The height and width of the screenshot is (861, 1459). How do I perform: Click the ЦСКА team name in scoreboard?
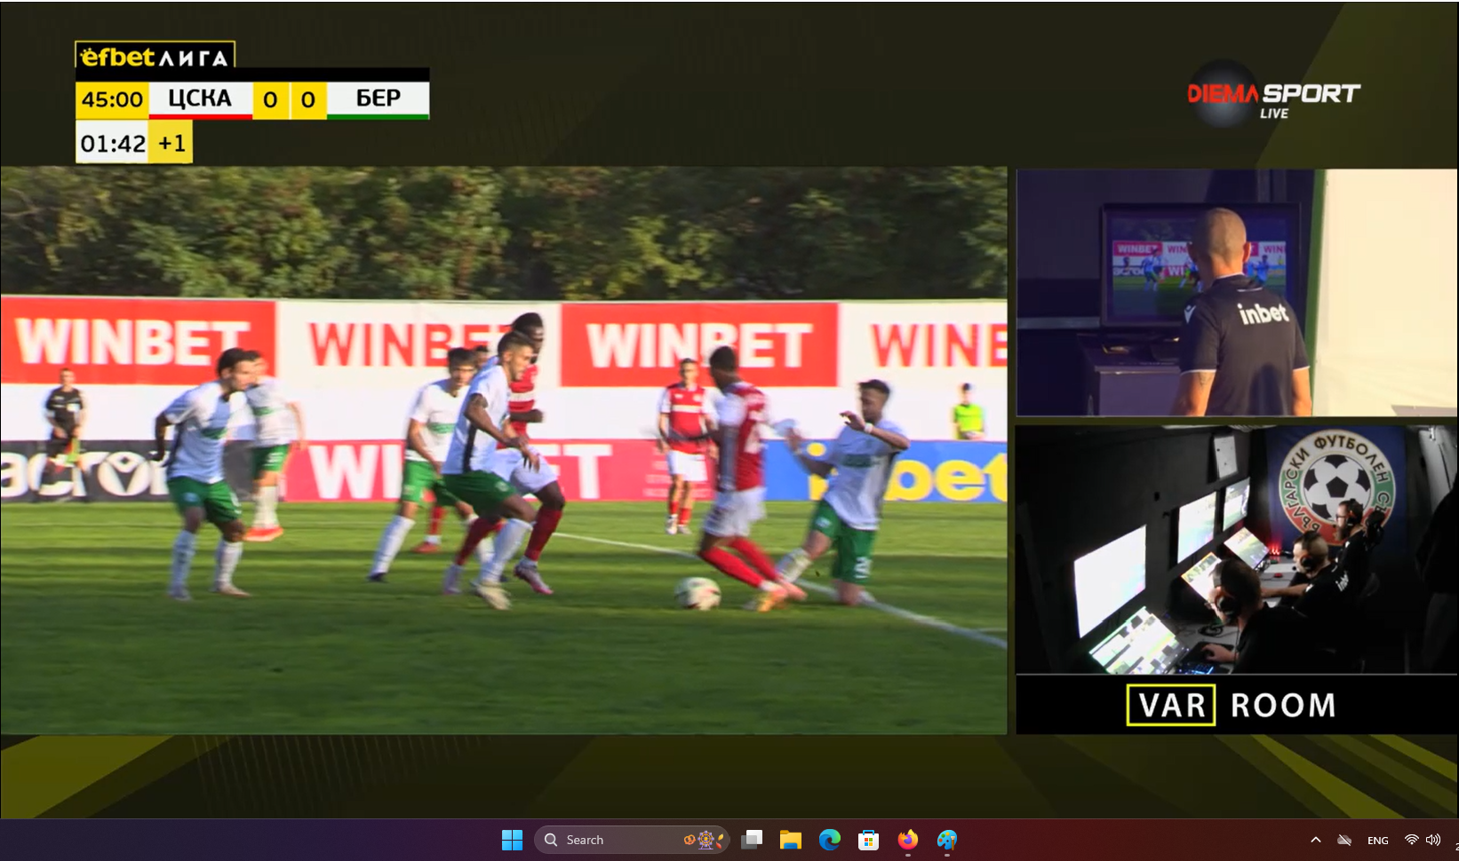click(200, 99)
